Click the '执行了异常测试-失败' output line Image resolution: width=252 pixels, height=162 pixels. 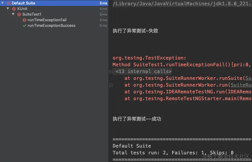click(135, 31)
